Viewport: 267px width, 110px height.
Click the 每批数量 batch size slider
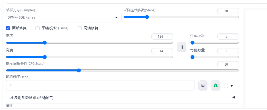point(215,57)
